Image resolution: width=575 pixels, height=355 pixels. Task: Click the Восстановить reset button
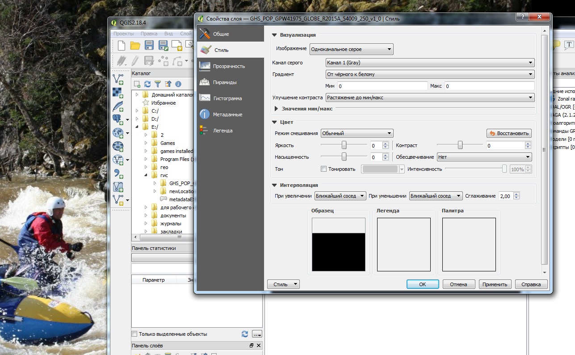pos(509,133)
